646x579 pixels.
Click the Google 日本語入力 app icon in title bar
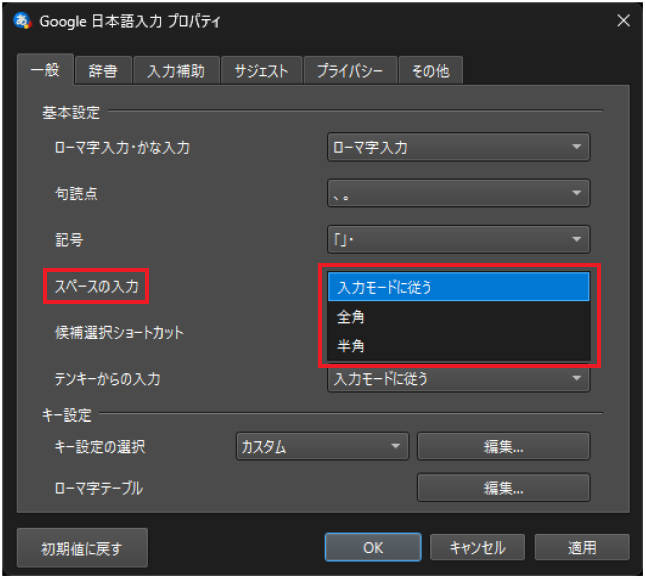point(21,21)
